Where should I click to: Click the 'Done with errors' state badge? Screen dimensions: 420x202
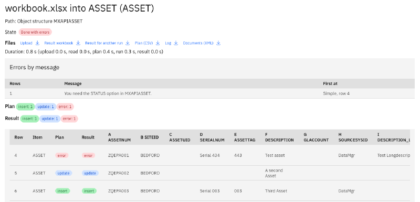35,32
